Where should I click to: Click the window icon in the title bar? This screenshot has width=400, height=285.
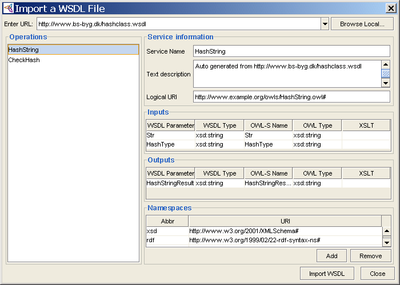(8, 9)
